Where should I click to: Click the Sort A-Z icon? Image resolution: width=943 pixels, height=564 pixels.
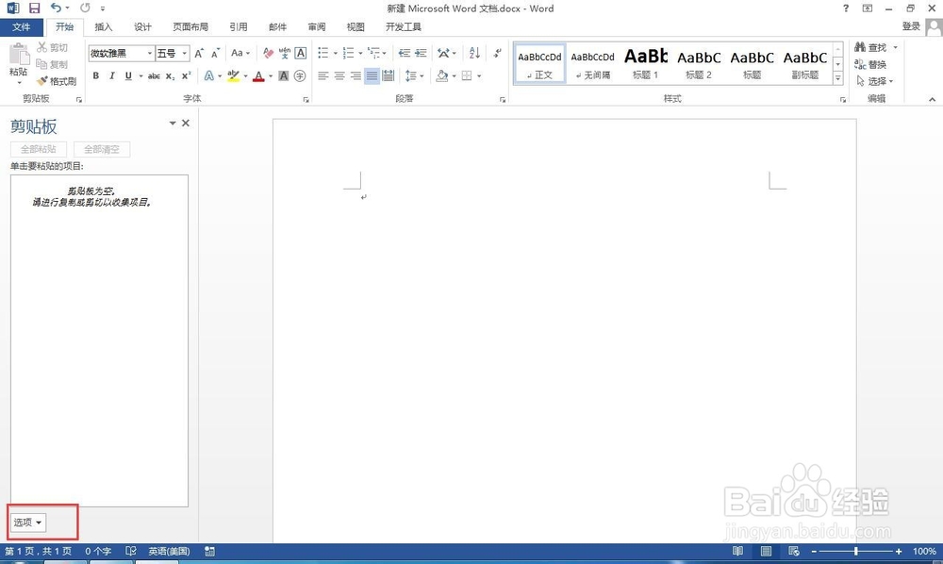(x=474, y=54)
